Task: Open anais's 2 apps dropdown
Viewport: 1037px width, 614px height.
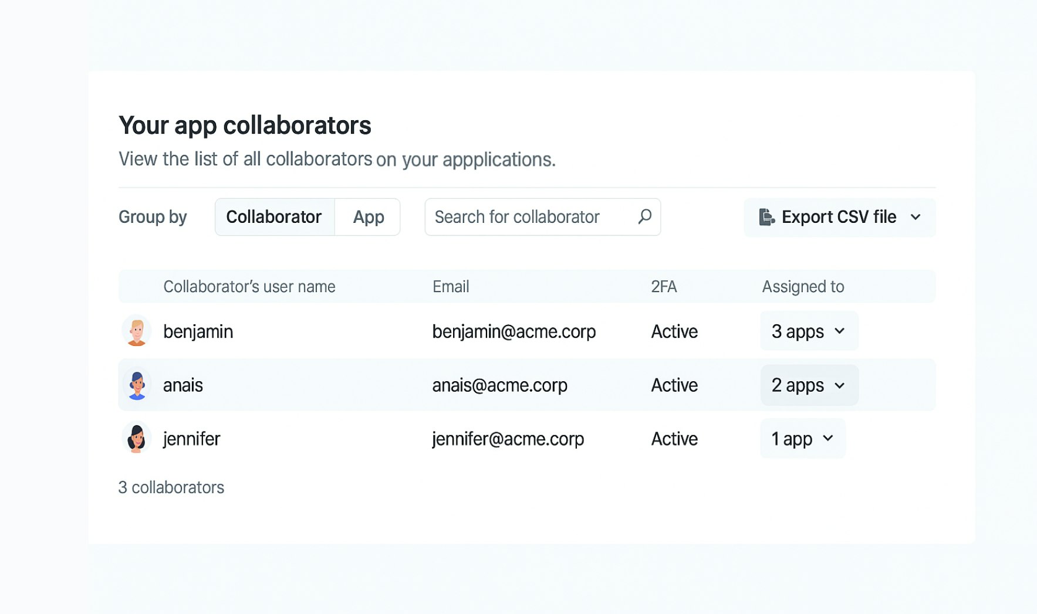Action: [809, 385]
